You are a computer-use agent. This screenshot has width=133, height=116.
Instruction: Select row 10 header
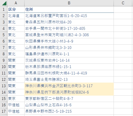pos(4,67)
